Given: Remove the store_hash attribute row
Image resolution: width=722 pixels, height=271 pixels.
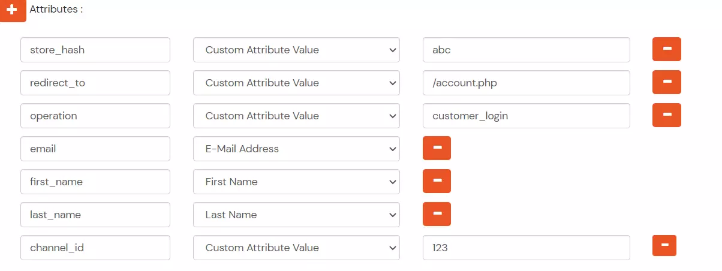Looking at the screenshot, I should 666,50.
